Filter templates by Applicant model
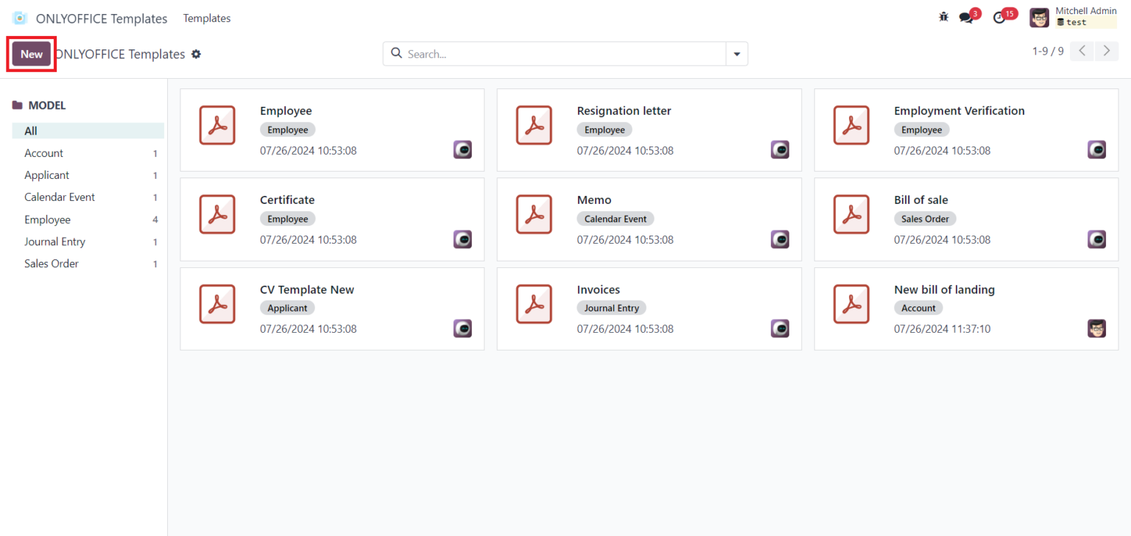Screen dimensions: 1131x536 [x=88, y=175]
